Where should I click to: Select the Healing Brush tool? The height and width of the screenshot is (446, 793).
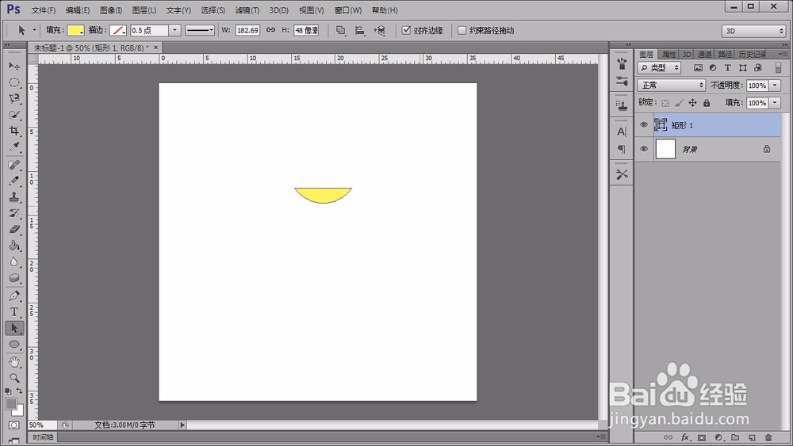click(x=14, y=165)
